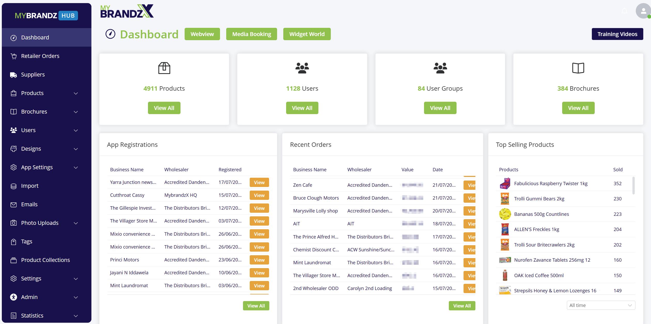Click the Brochures open-book icon in stats card
This screenshot has height=324, width=651.
tap(578, 68)
